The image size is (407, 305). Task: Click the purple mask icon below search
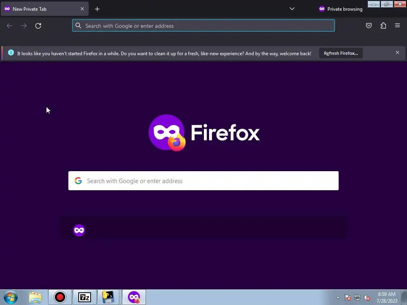79,230
